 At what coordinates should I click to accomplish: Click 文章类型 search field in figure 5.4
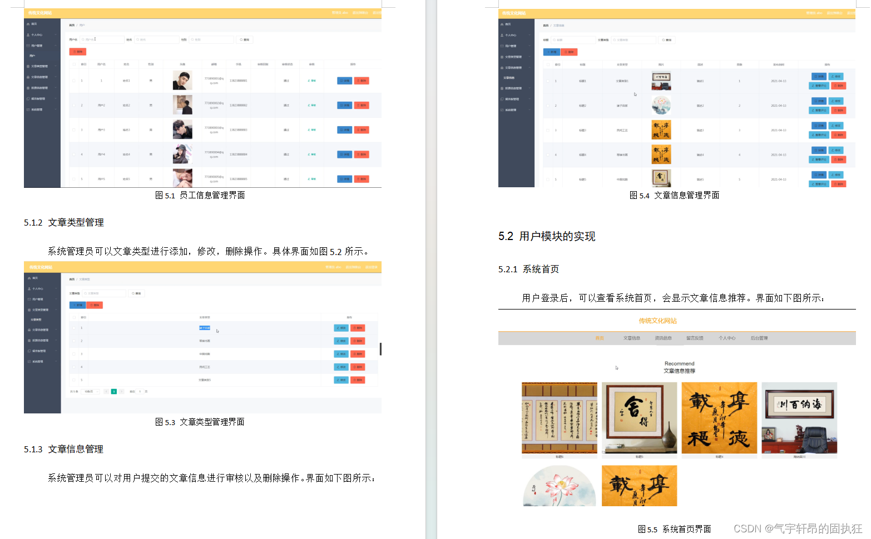[634, 40]
